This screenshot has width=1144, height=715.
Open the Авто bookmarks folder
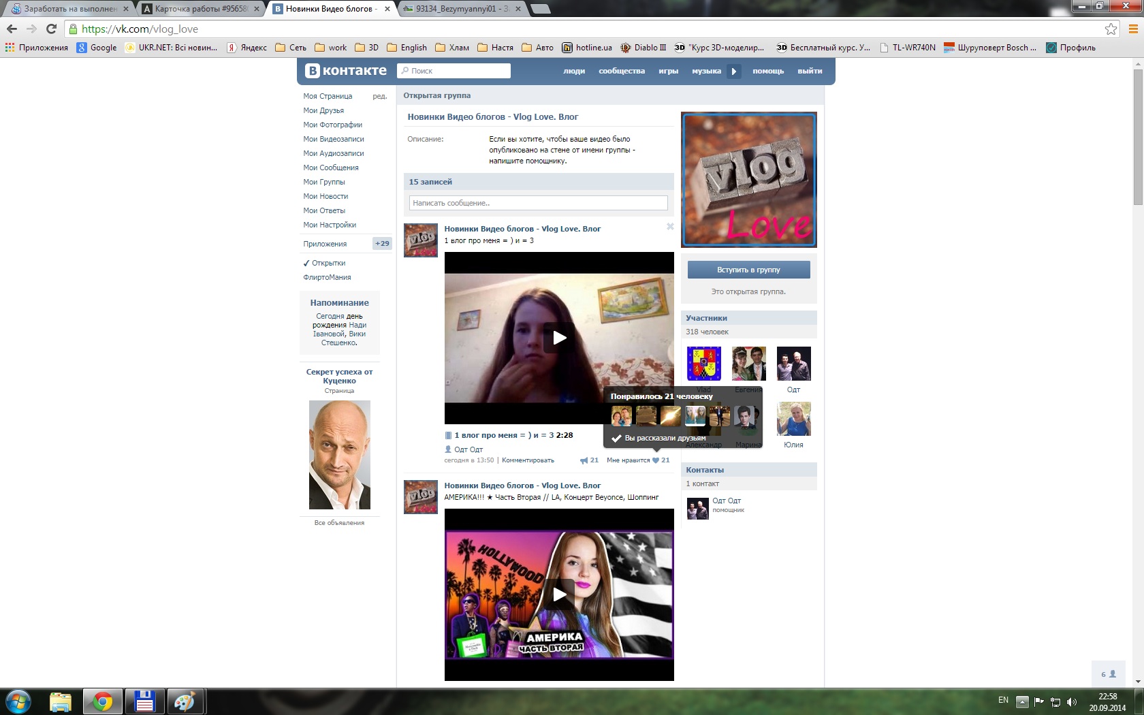click(538, 48)
